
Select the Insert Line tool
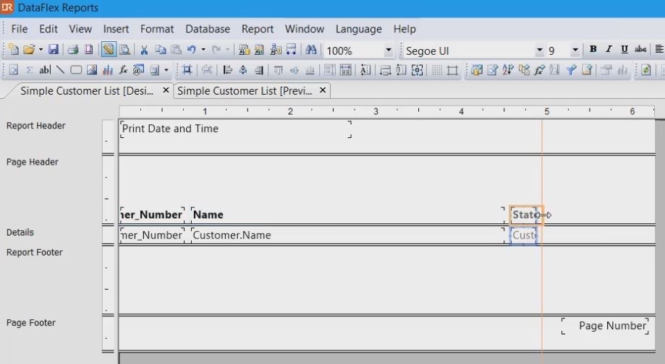tap(60, 70)
